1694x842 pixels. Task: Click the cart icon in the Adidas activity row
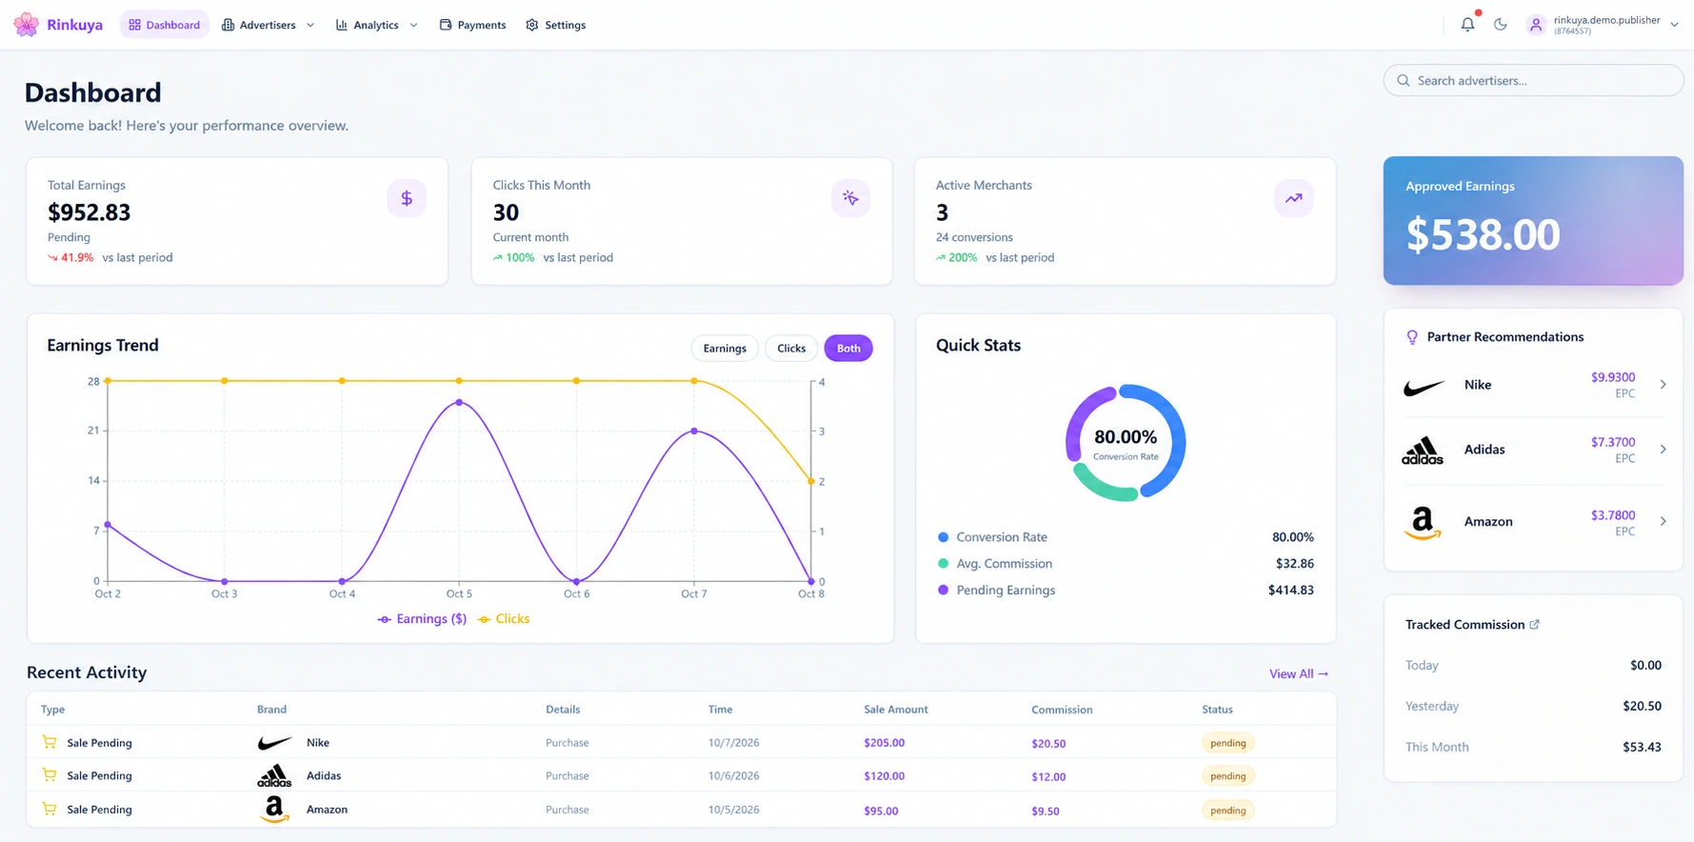50,775
